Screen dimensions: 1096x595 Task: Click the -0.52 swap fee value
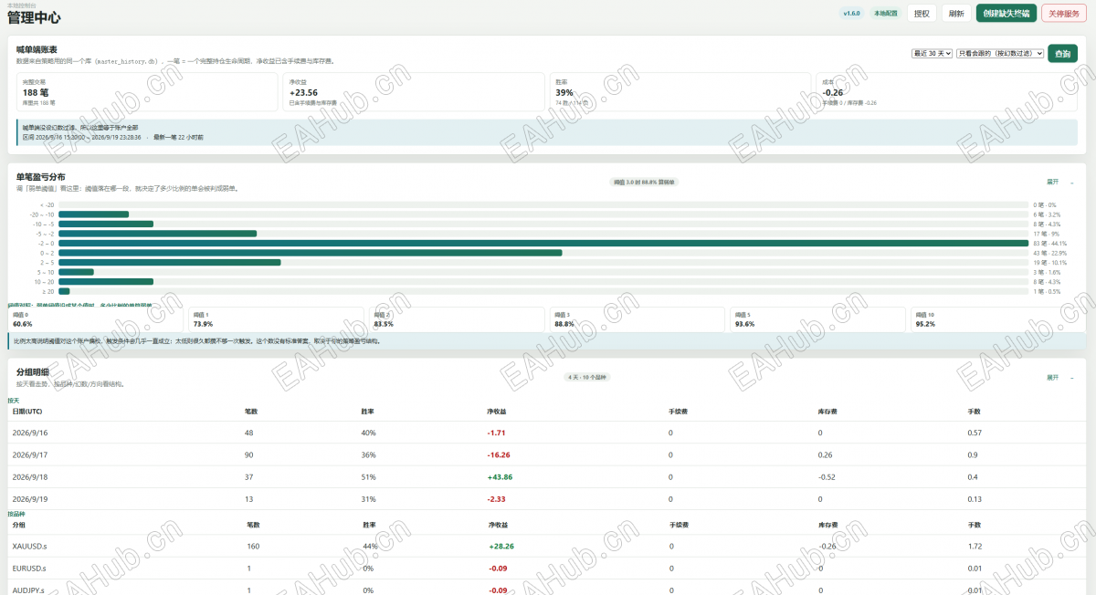coord(827,477)
